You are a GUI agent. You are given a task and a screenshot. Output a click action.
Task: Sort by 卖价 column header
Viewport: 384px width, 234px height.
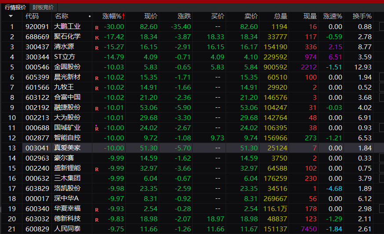click(251, 16)
